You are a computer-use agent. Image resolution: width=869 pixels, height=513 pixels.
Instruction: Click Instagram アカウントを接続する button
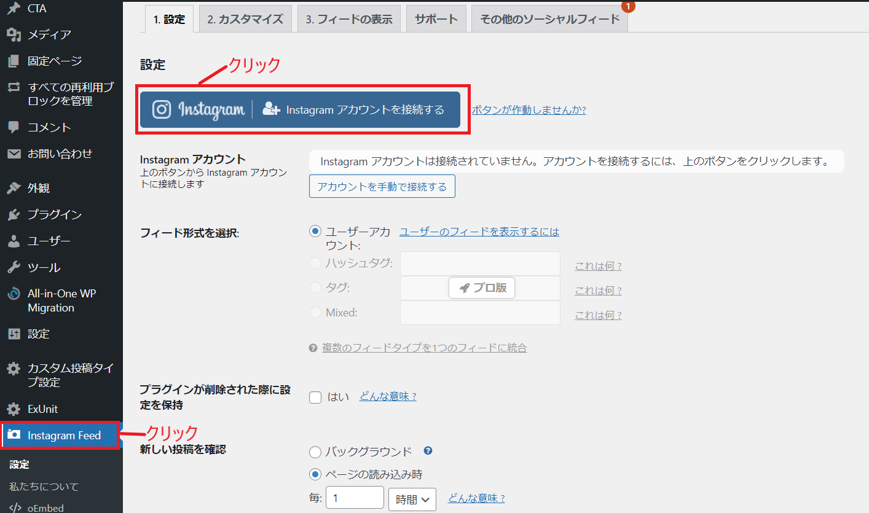coord(300,110)
